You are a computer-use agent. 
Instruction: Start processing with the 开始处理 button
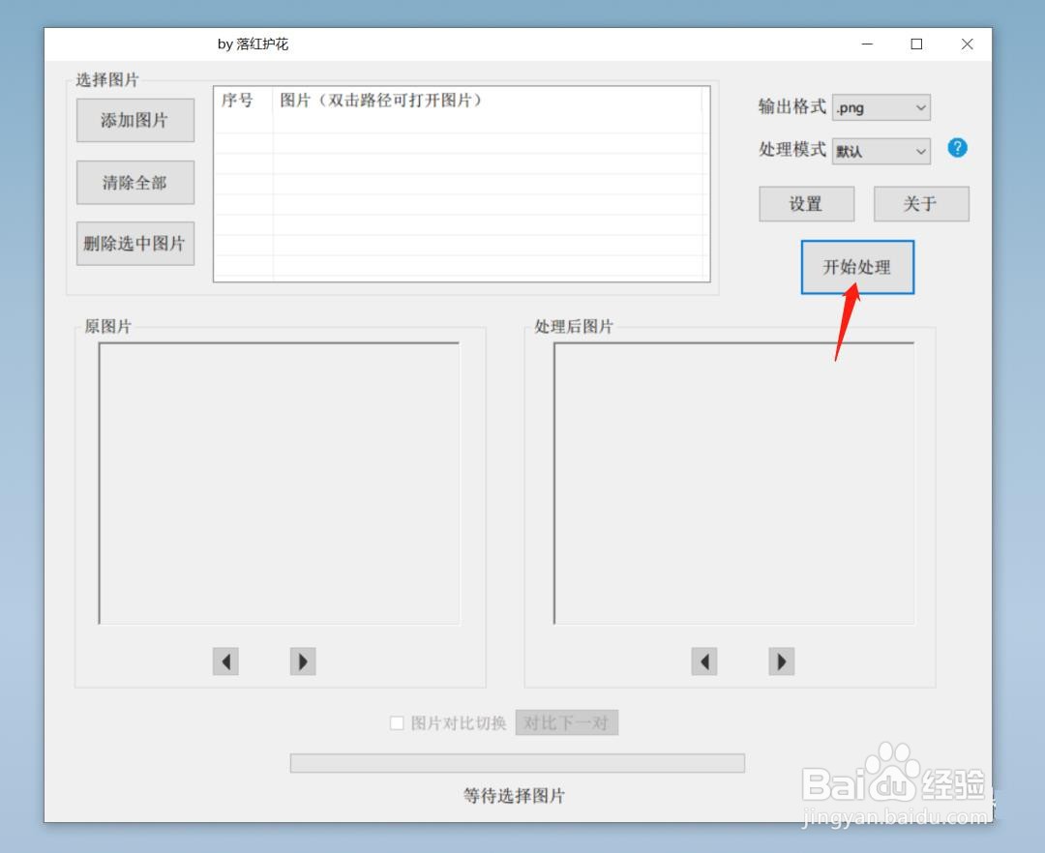pyautogui.click(x=857, y=268)
